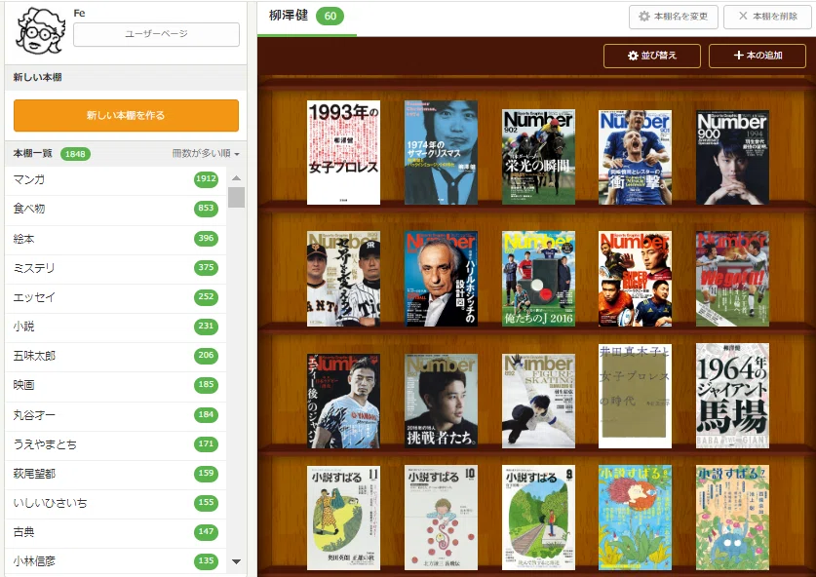Viewport: 816px width, 577px height.
Task: Select the うえやまとち bookshelf row
Action: pos(116,444)
